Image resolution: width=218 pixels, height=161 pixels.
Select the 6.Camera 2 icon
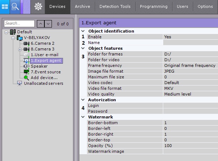point(26,43)
